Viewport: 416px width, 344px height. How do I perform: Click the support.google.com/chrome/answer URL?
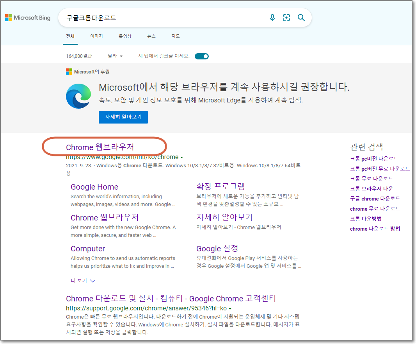(x=146, y=308)
